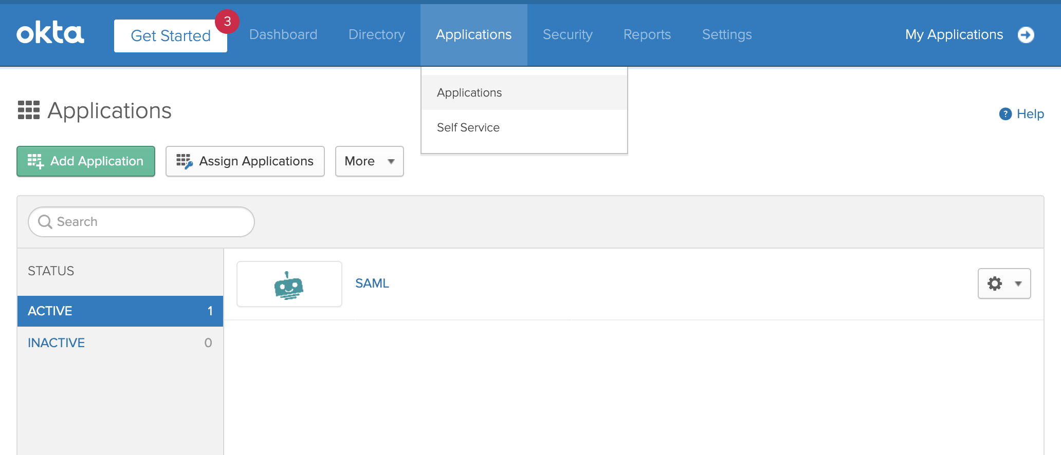Viewport: 1061px width, 455px height.
Task: Go to the Security nav tab
Action: click(567, 35)
